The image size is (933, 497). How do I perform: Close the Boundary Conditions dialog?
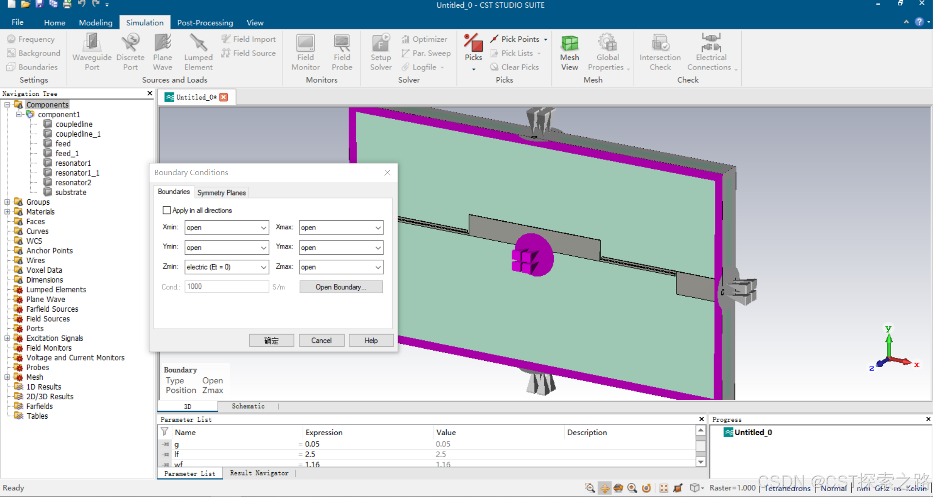click(x=387, y=173)
